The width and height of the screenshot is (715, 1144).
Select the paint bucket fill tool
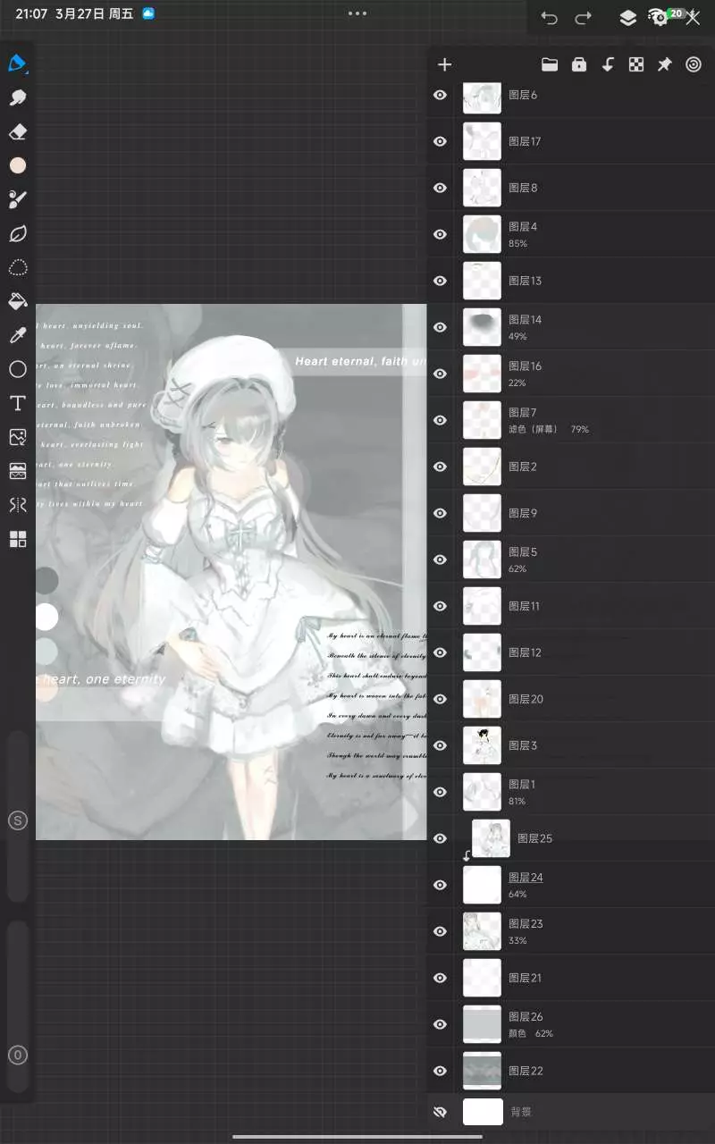point(18,301)
